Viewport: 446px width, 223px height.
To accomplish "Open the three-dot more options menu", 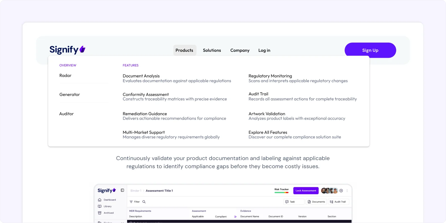I will point(347,190).
